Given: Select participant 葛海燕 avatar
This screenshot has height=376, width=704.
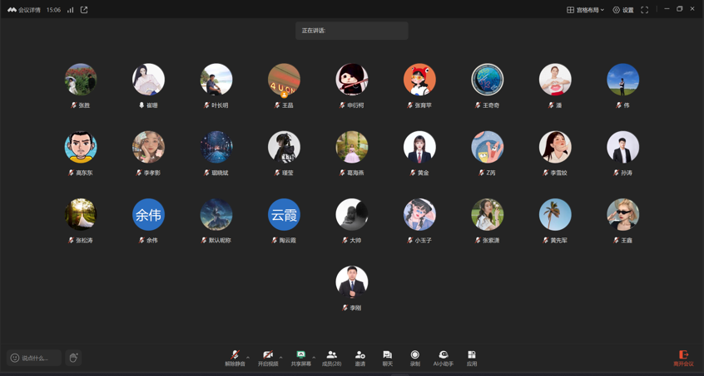Looking at the screenshot, I should point(352,147).
